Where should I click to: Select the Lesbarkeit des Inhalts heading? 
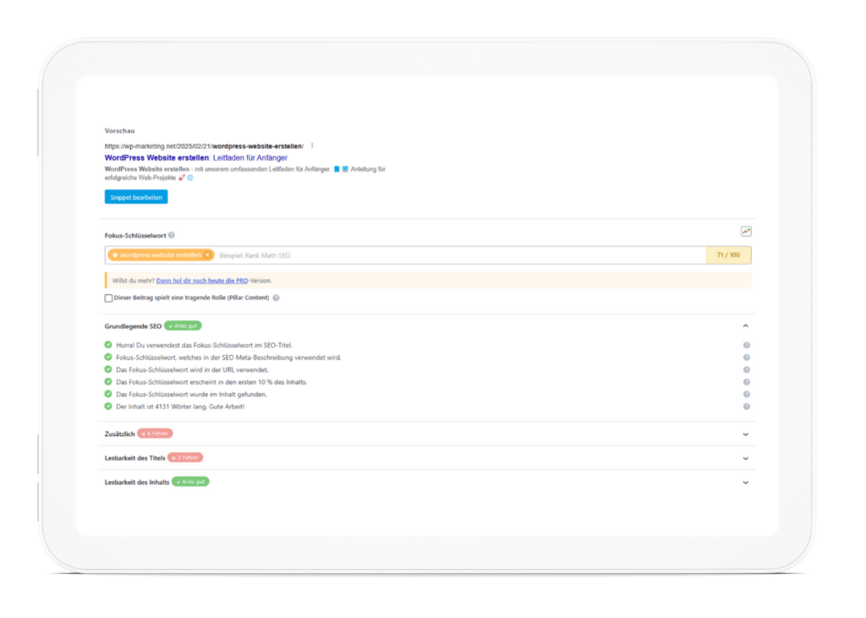(137, 482)
